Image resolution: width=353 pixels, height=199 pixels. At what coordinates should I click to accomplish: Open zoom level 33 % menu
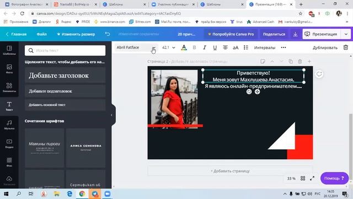click(291, 178)
